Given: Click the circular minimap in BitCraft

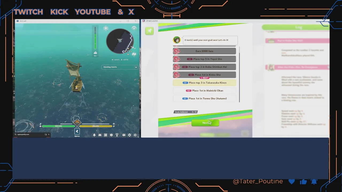Looking at the screenshot, I should click(120, 41).
